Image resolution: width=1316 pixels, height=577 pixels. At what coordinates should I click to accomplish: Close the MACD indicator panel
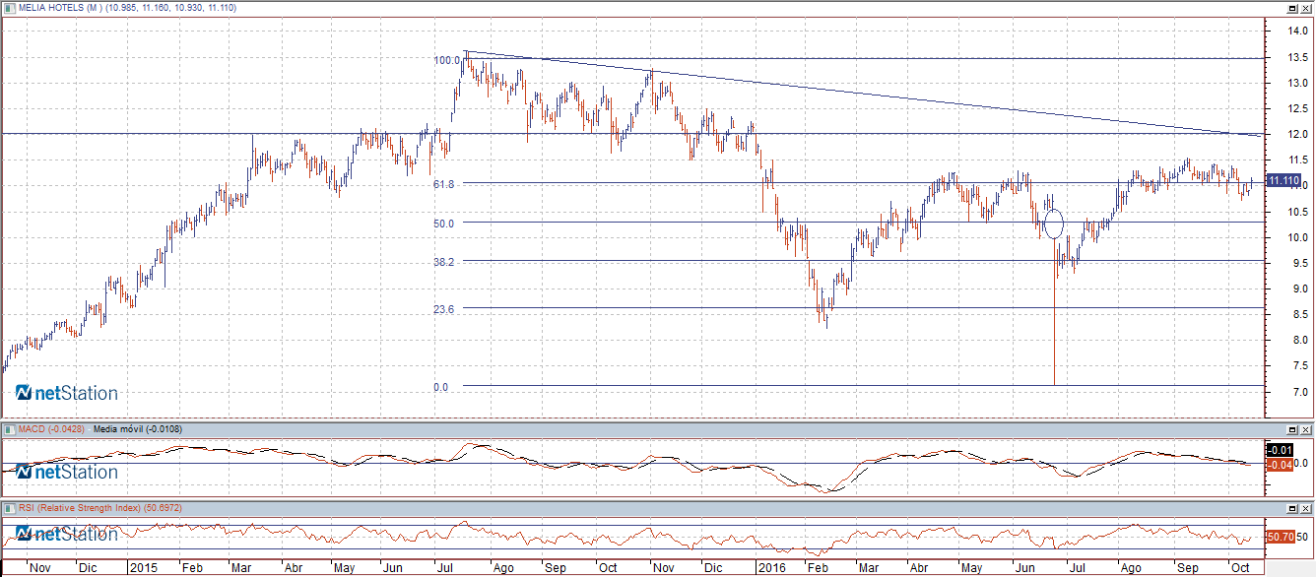click(x=1306, y=430)
